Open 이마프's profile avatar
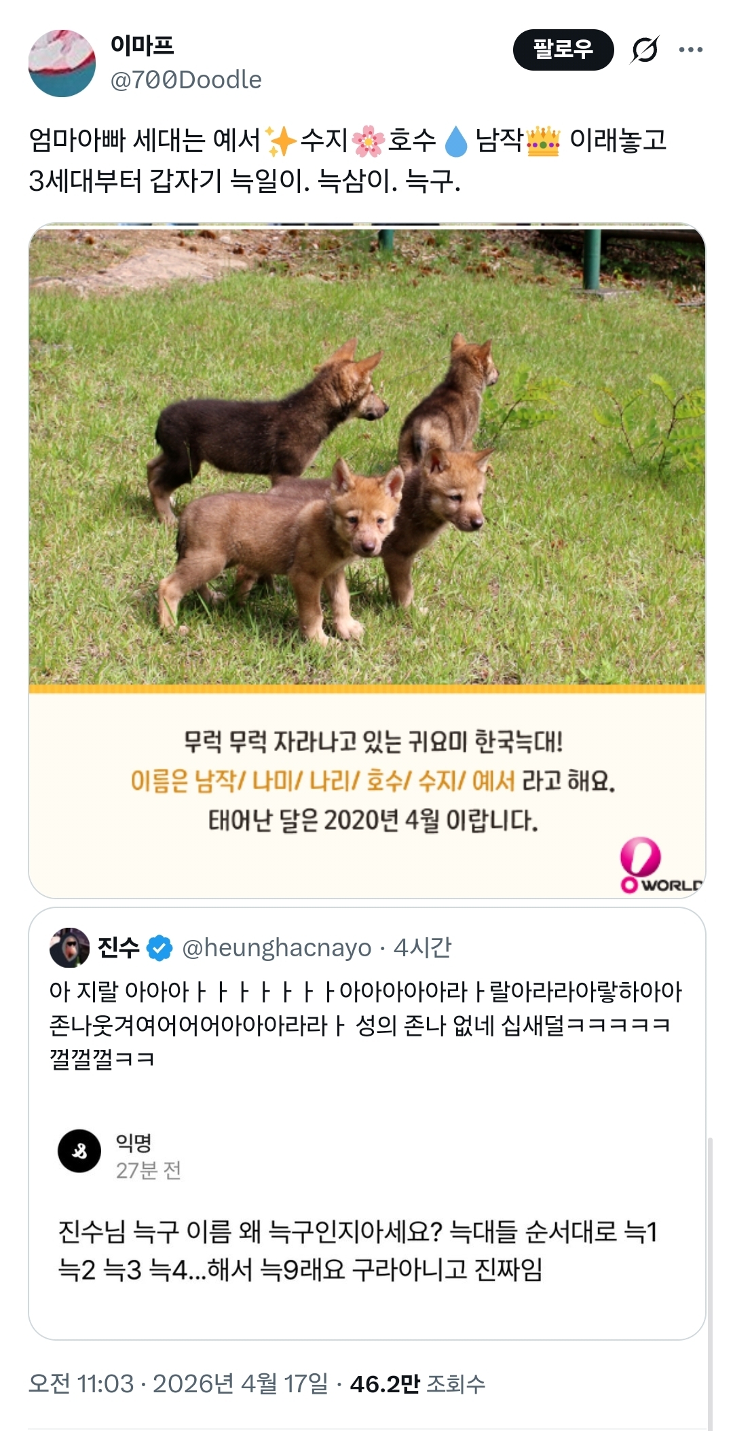The width and height of the screenshot is (733, 1431). (x=62, y=63)
